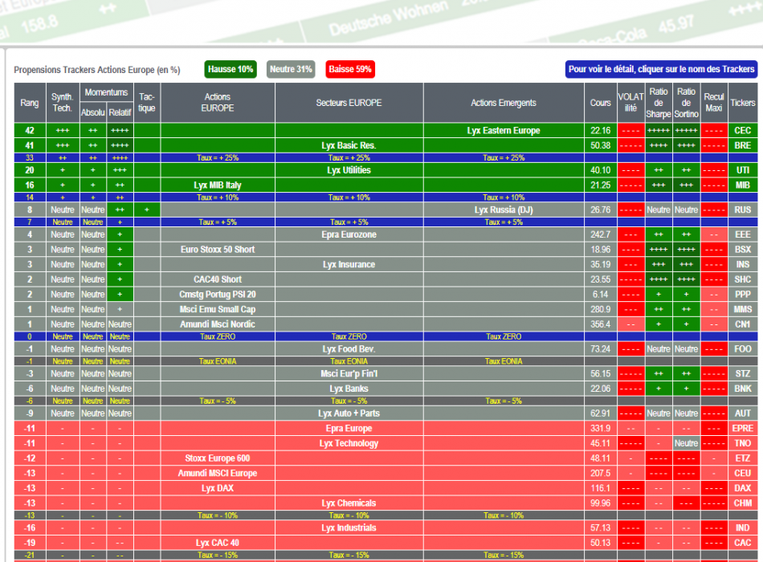Screen dimensions: 763x562
Task: Click the Cours column header
Action: pyautogui.click(x=601, y=103)
